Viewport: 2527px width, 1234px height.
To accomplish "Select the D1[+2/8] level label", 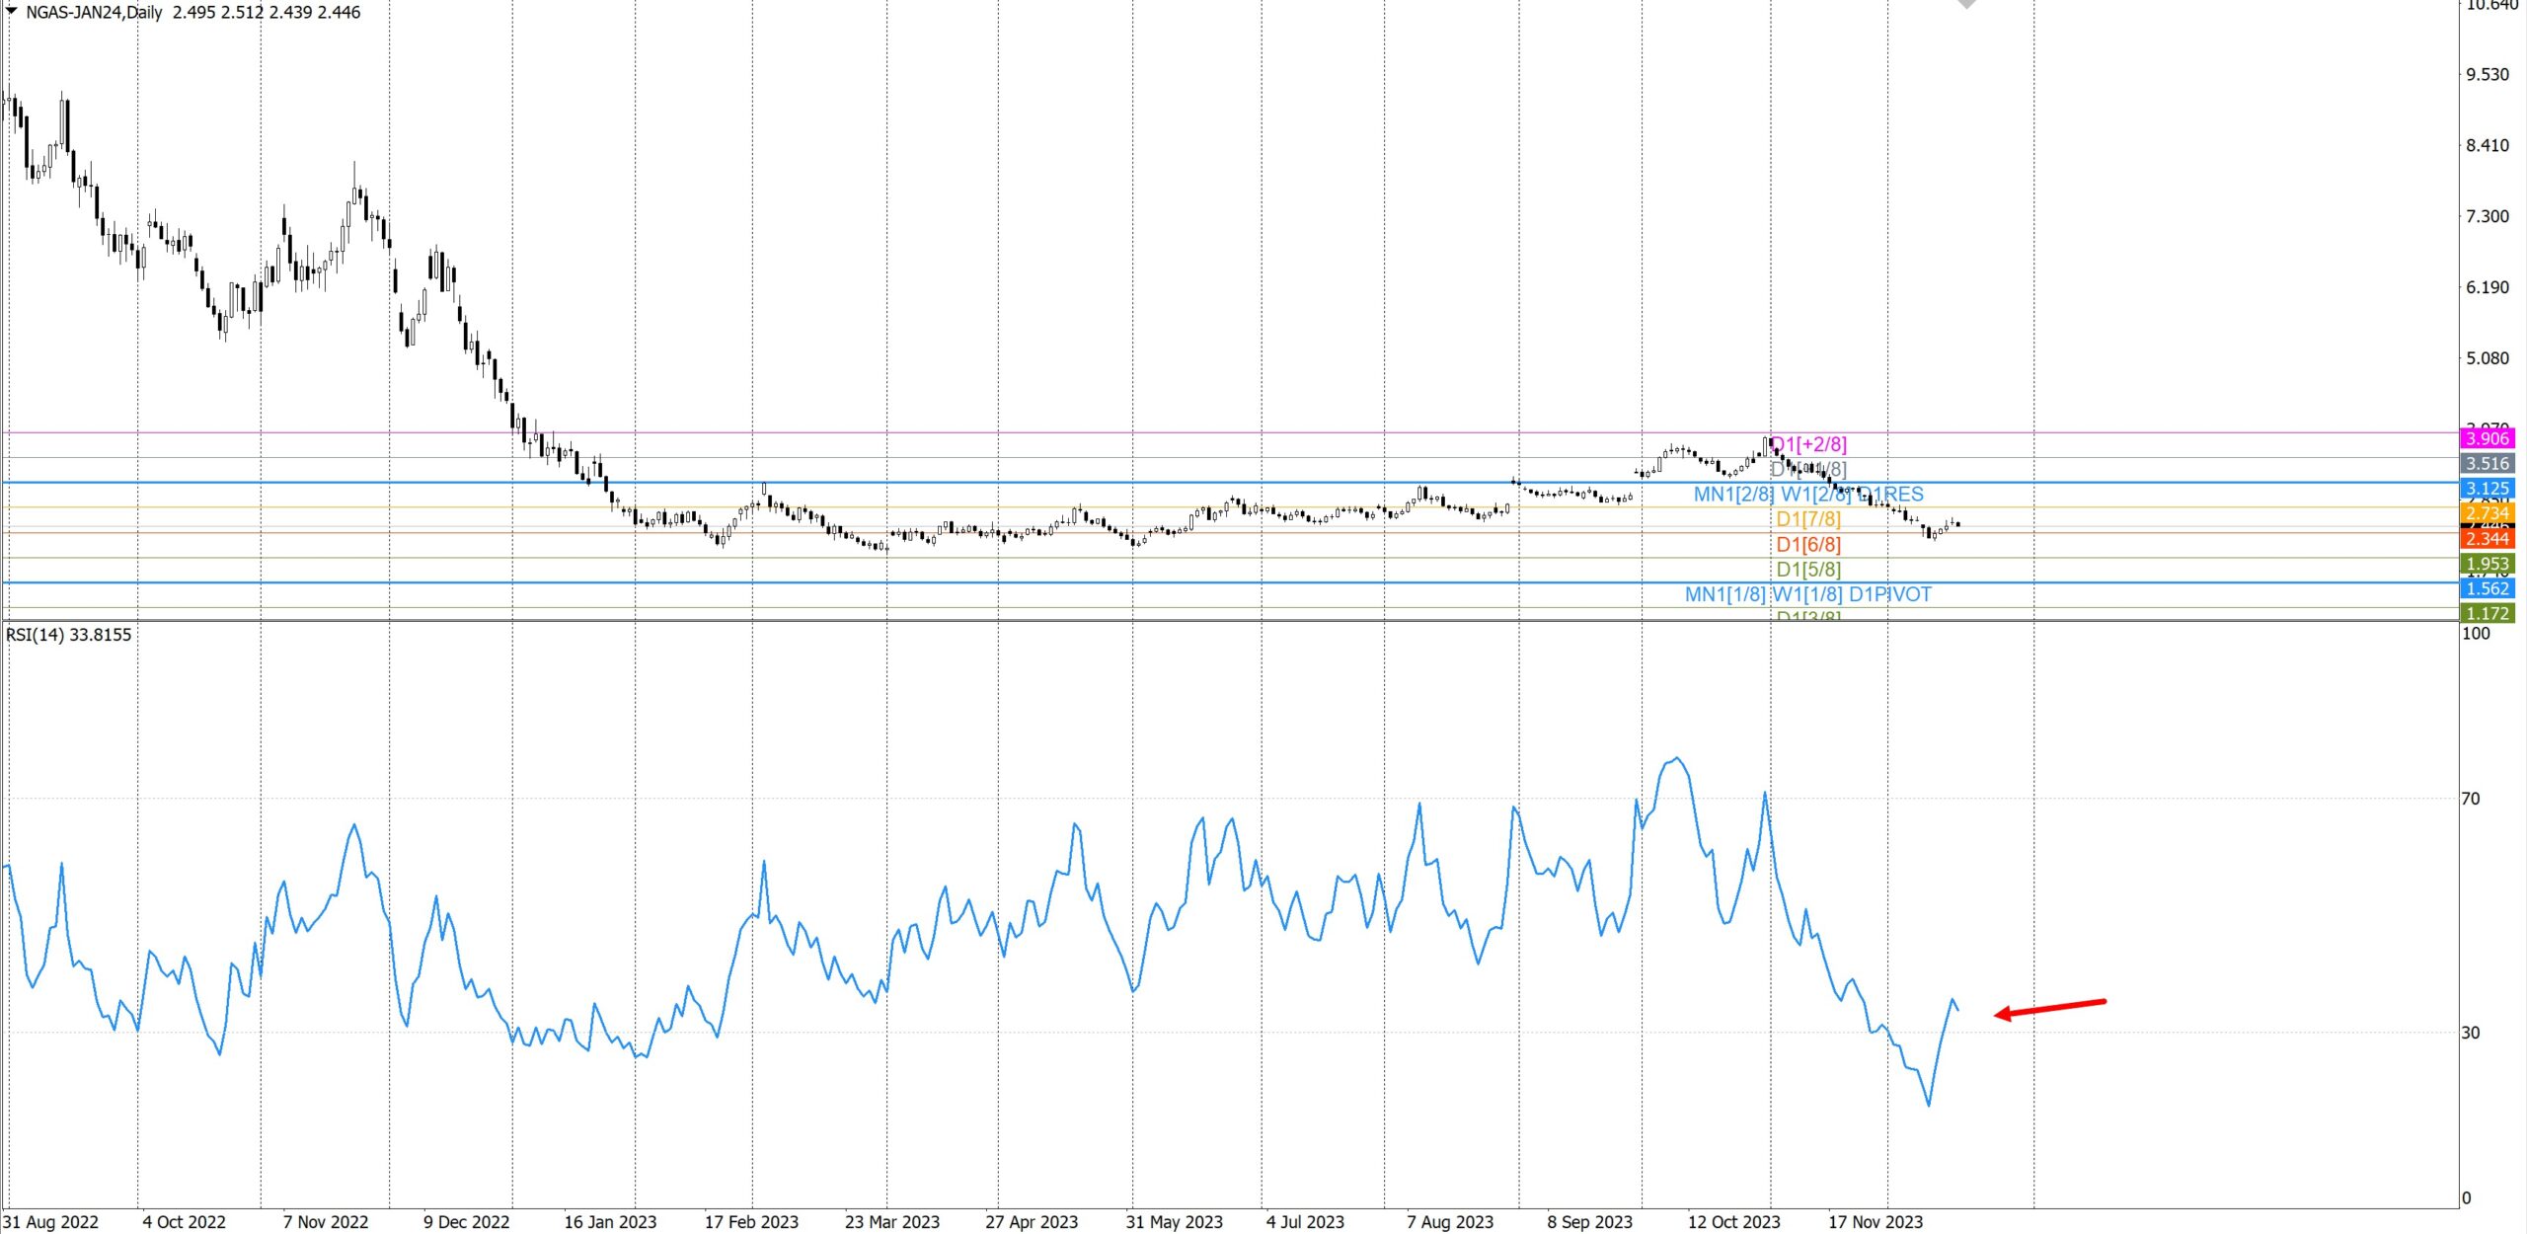I will [x=1808, y=444].
